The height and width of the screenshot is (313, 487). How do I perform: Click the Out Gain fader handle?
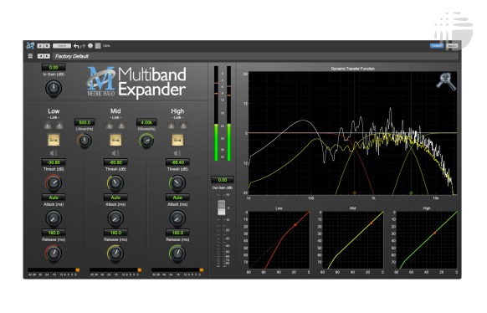pyautogui.click(x=222, y=208)
